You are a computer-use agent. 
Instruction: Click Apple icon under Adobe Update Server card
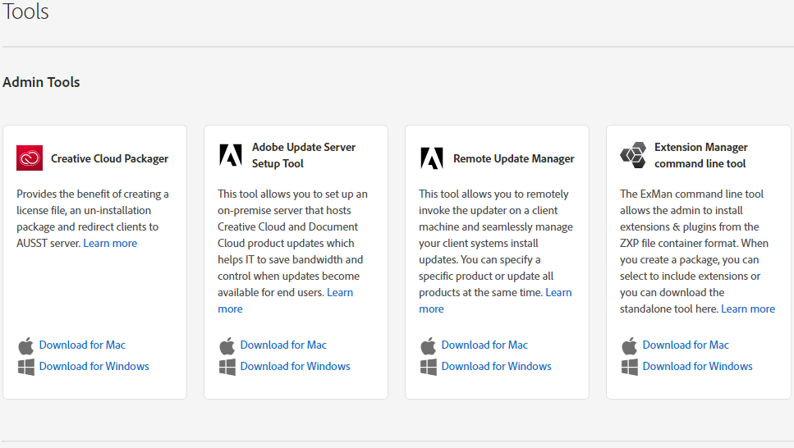(227, 345)
